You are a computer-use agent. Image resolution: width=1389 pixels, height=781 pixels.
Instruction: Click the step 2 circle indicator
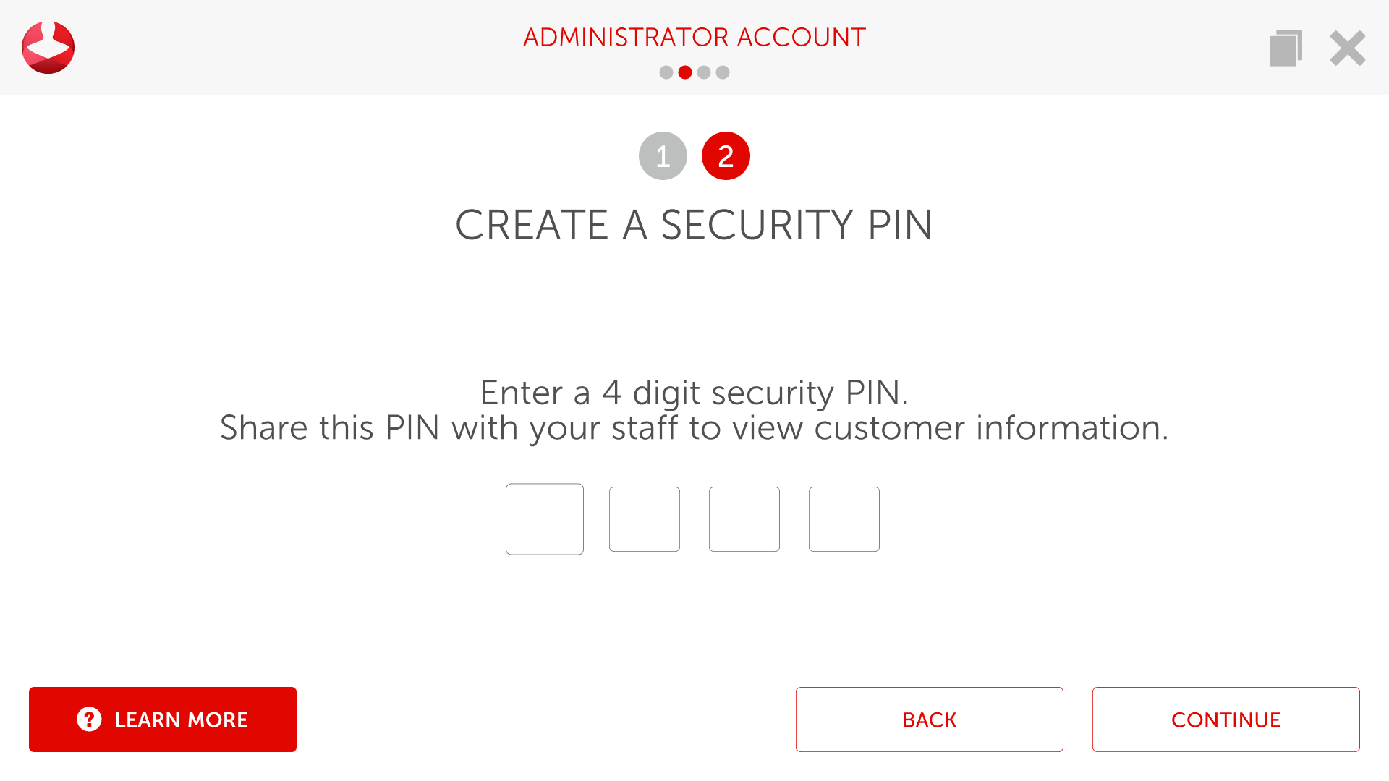tap(726, 155)
